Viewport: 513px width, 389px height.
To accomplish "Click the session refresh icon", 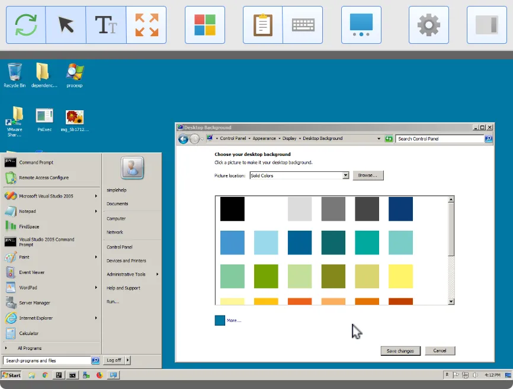I will (25, 24).
